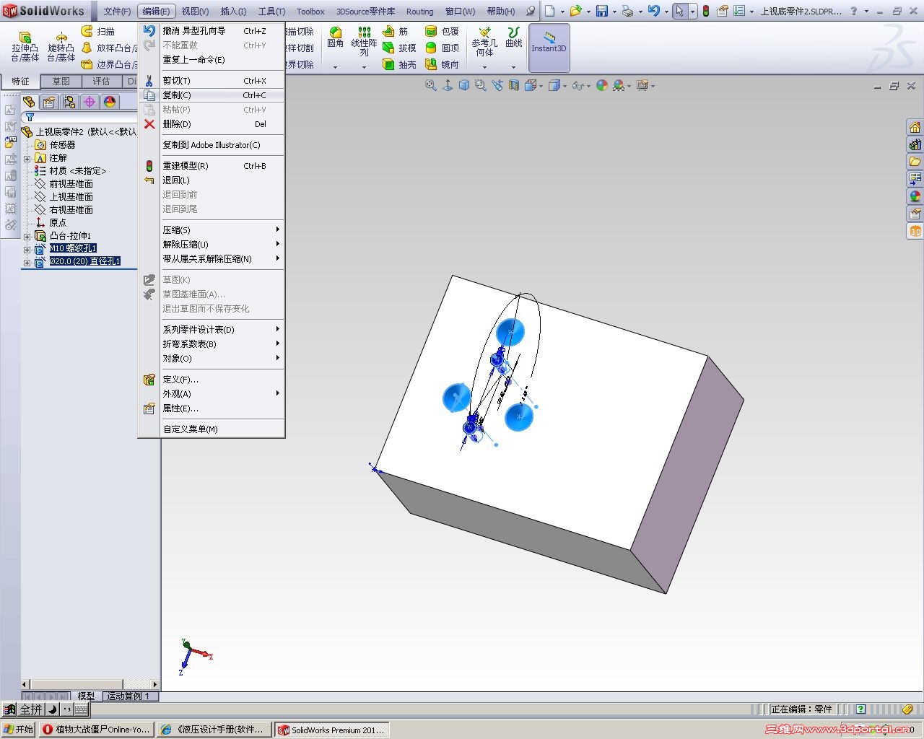Click the Extruded Boss/Base tool icon
This screenshot has width=924, height=739.
(x=25, y=38)
